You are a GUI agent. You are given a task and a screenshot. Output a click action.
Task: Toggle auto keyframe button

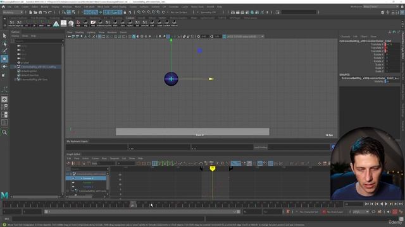tap(395, 212)
